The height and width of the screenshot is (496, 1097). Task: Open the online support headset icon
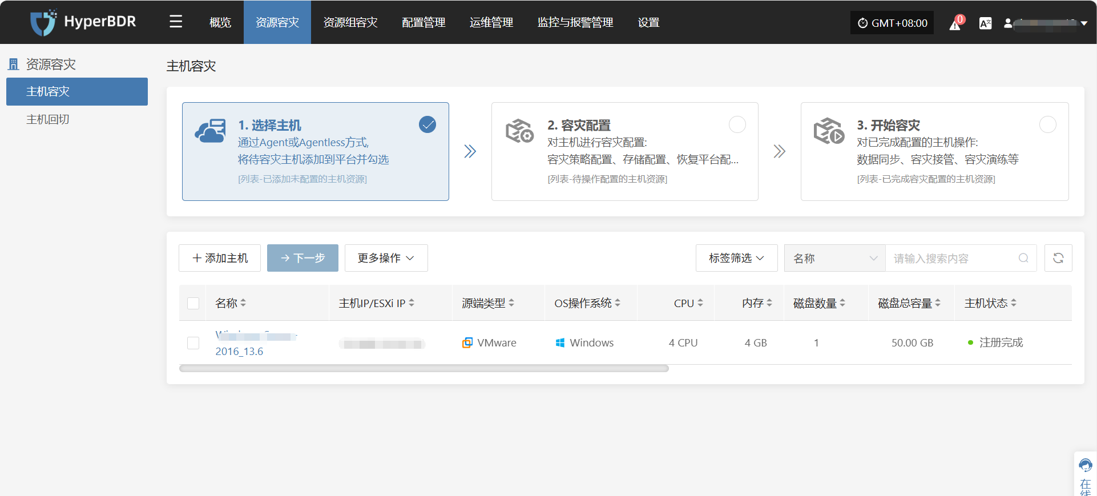click(x=1085, y=465)
